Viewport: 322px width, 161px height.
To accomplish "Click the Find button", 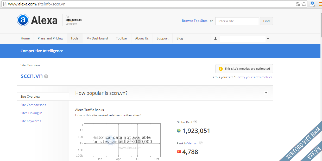I will 266,21.
